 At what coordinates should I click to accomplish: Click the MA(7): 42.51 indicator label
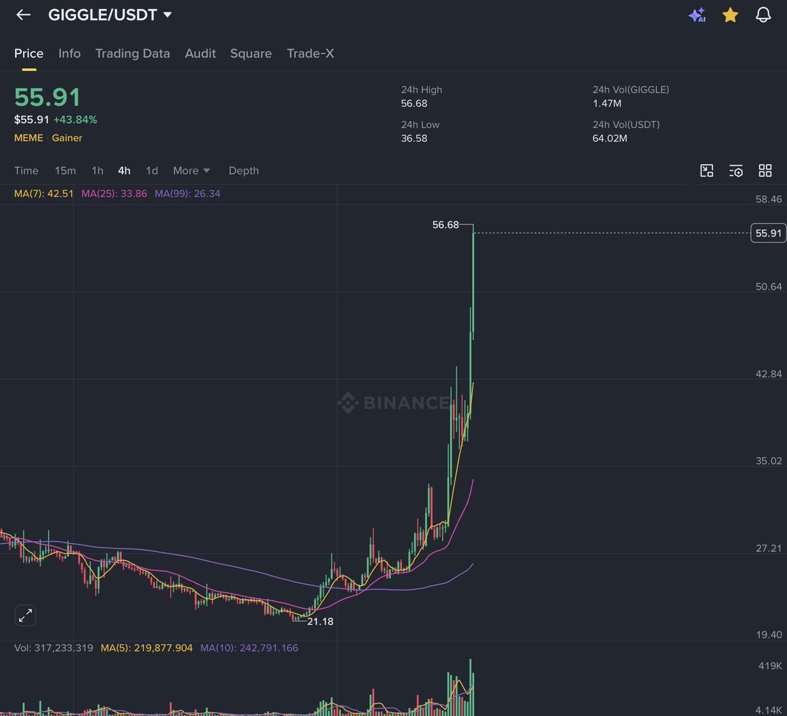click(x=44, y=194)
